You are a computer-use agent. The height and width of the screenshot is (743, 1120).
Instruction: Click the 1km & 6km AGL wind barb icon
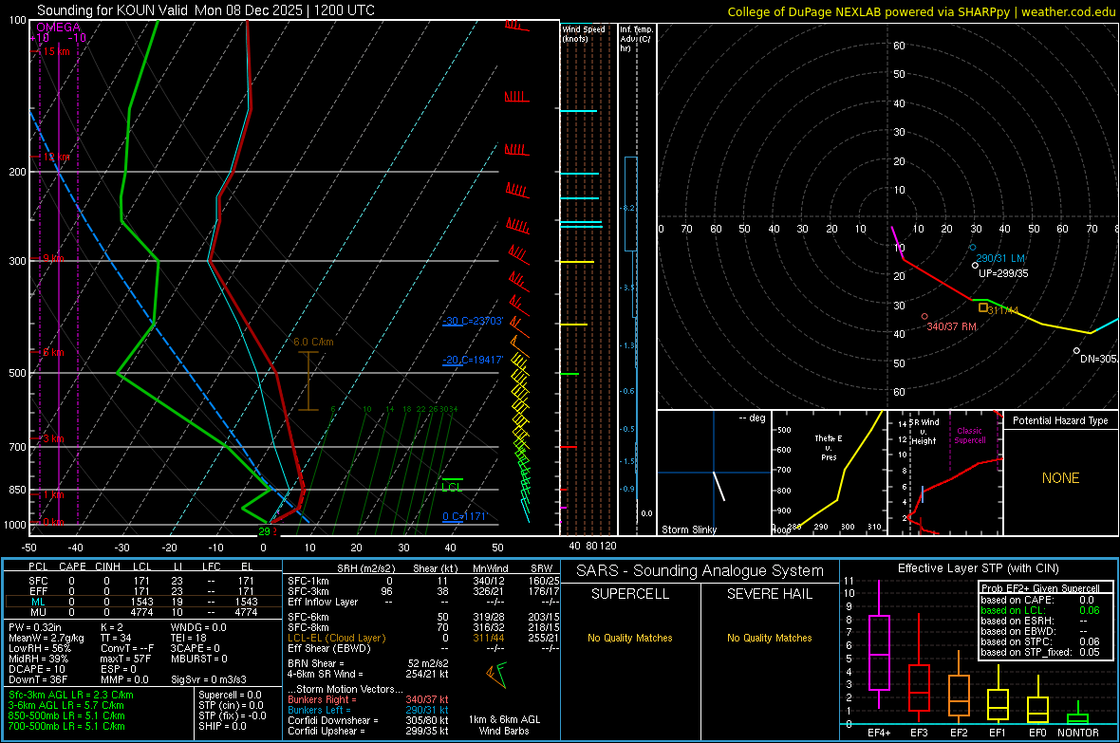pyautogui.click(x=496, y=675)
